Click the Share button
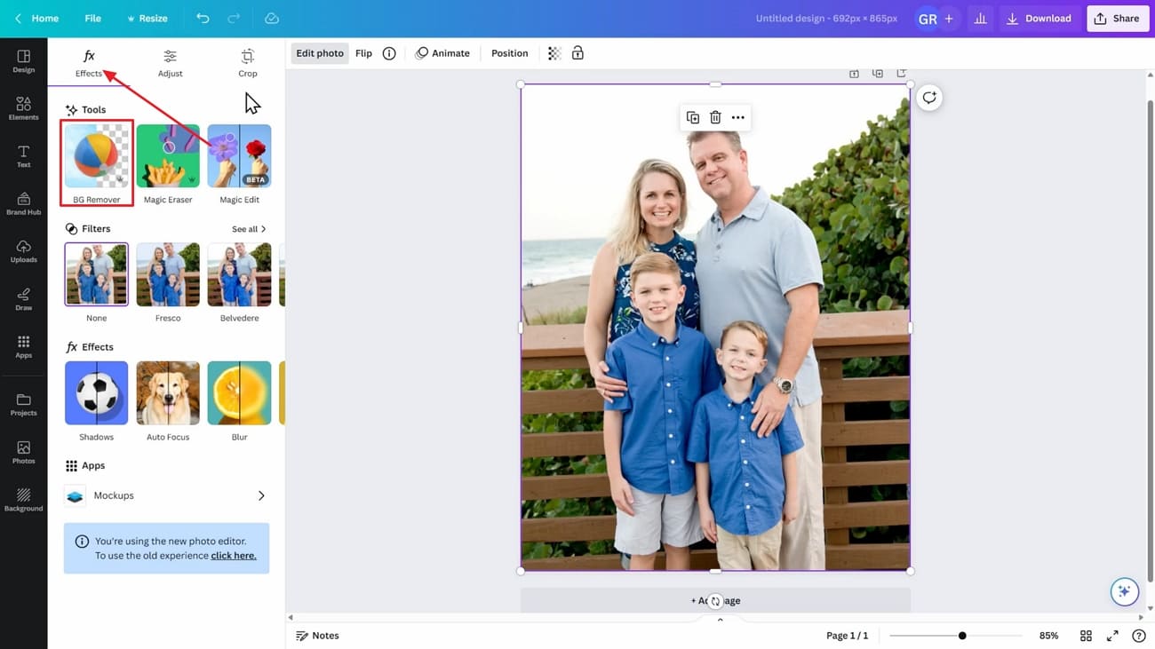This screenshot has width=1155, height=649. [x=1118, y=19]
